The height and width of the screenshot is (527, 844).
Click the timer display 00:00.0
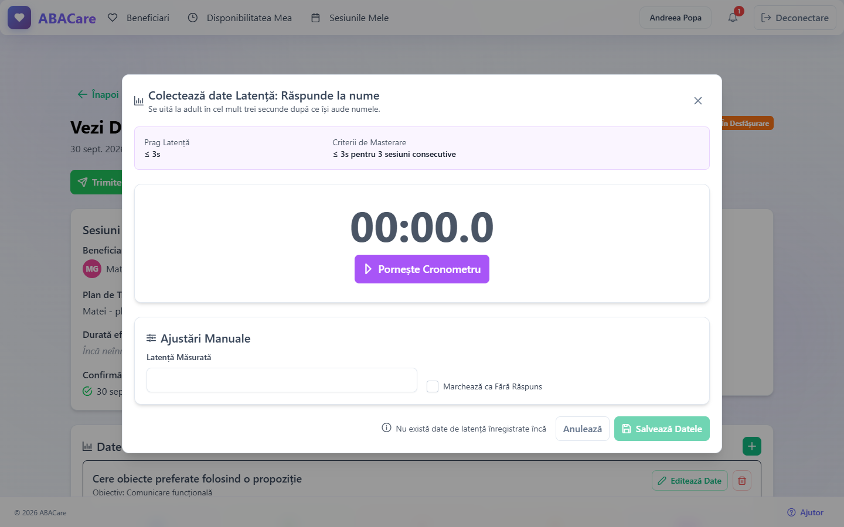[x=422, y=227]
